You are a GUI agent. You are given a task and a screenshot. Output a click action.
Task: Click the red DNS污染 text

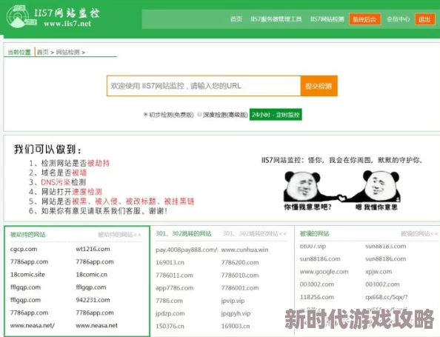click(x=56, y=182)
